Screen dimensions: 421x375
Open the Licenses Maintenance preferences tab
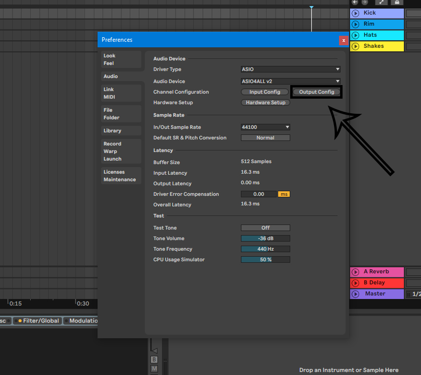121,176
